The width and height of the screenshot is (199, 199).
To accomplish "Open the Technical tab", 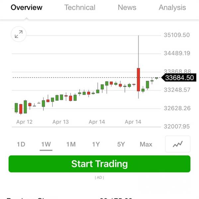I will [x=80, y=7].
